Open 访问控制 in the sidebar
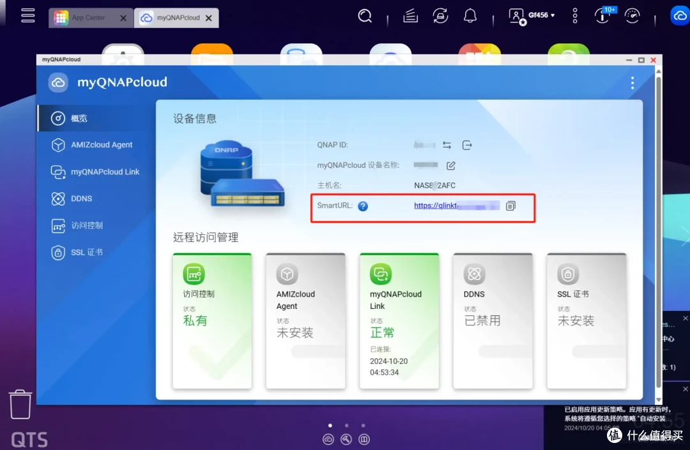 (95, 225)
